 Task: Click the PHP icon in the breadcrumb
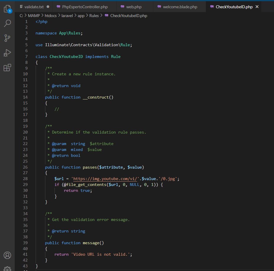(107, 16)
